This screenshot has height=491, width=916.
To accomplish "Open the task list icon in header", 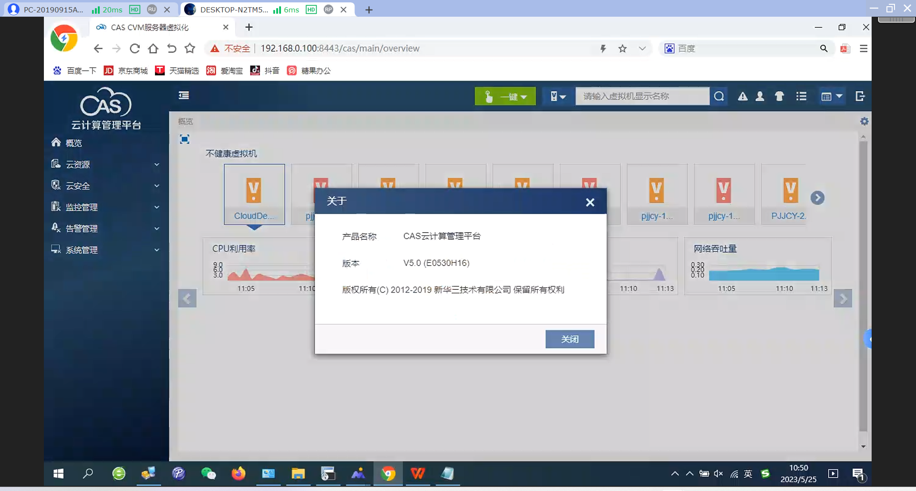I will pyautogui.click(x=801, y=96).
